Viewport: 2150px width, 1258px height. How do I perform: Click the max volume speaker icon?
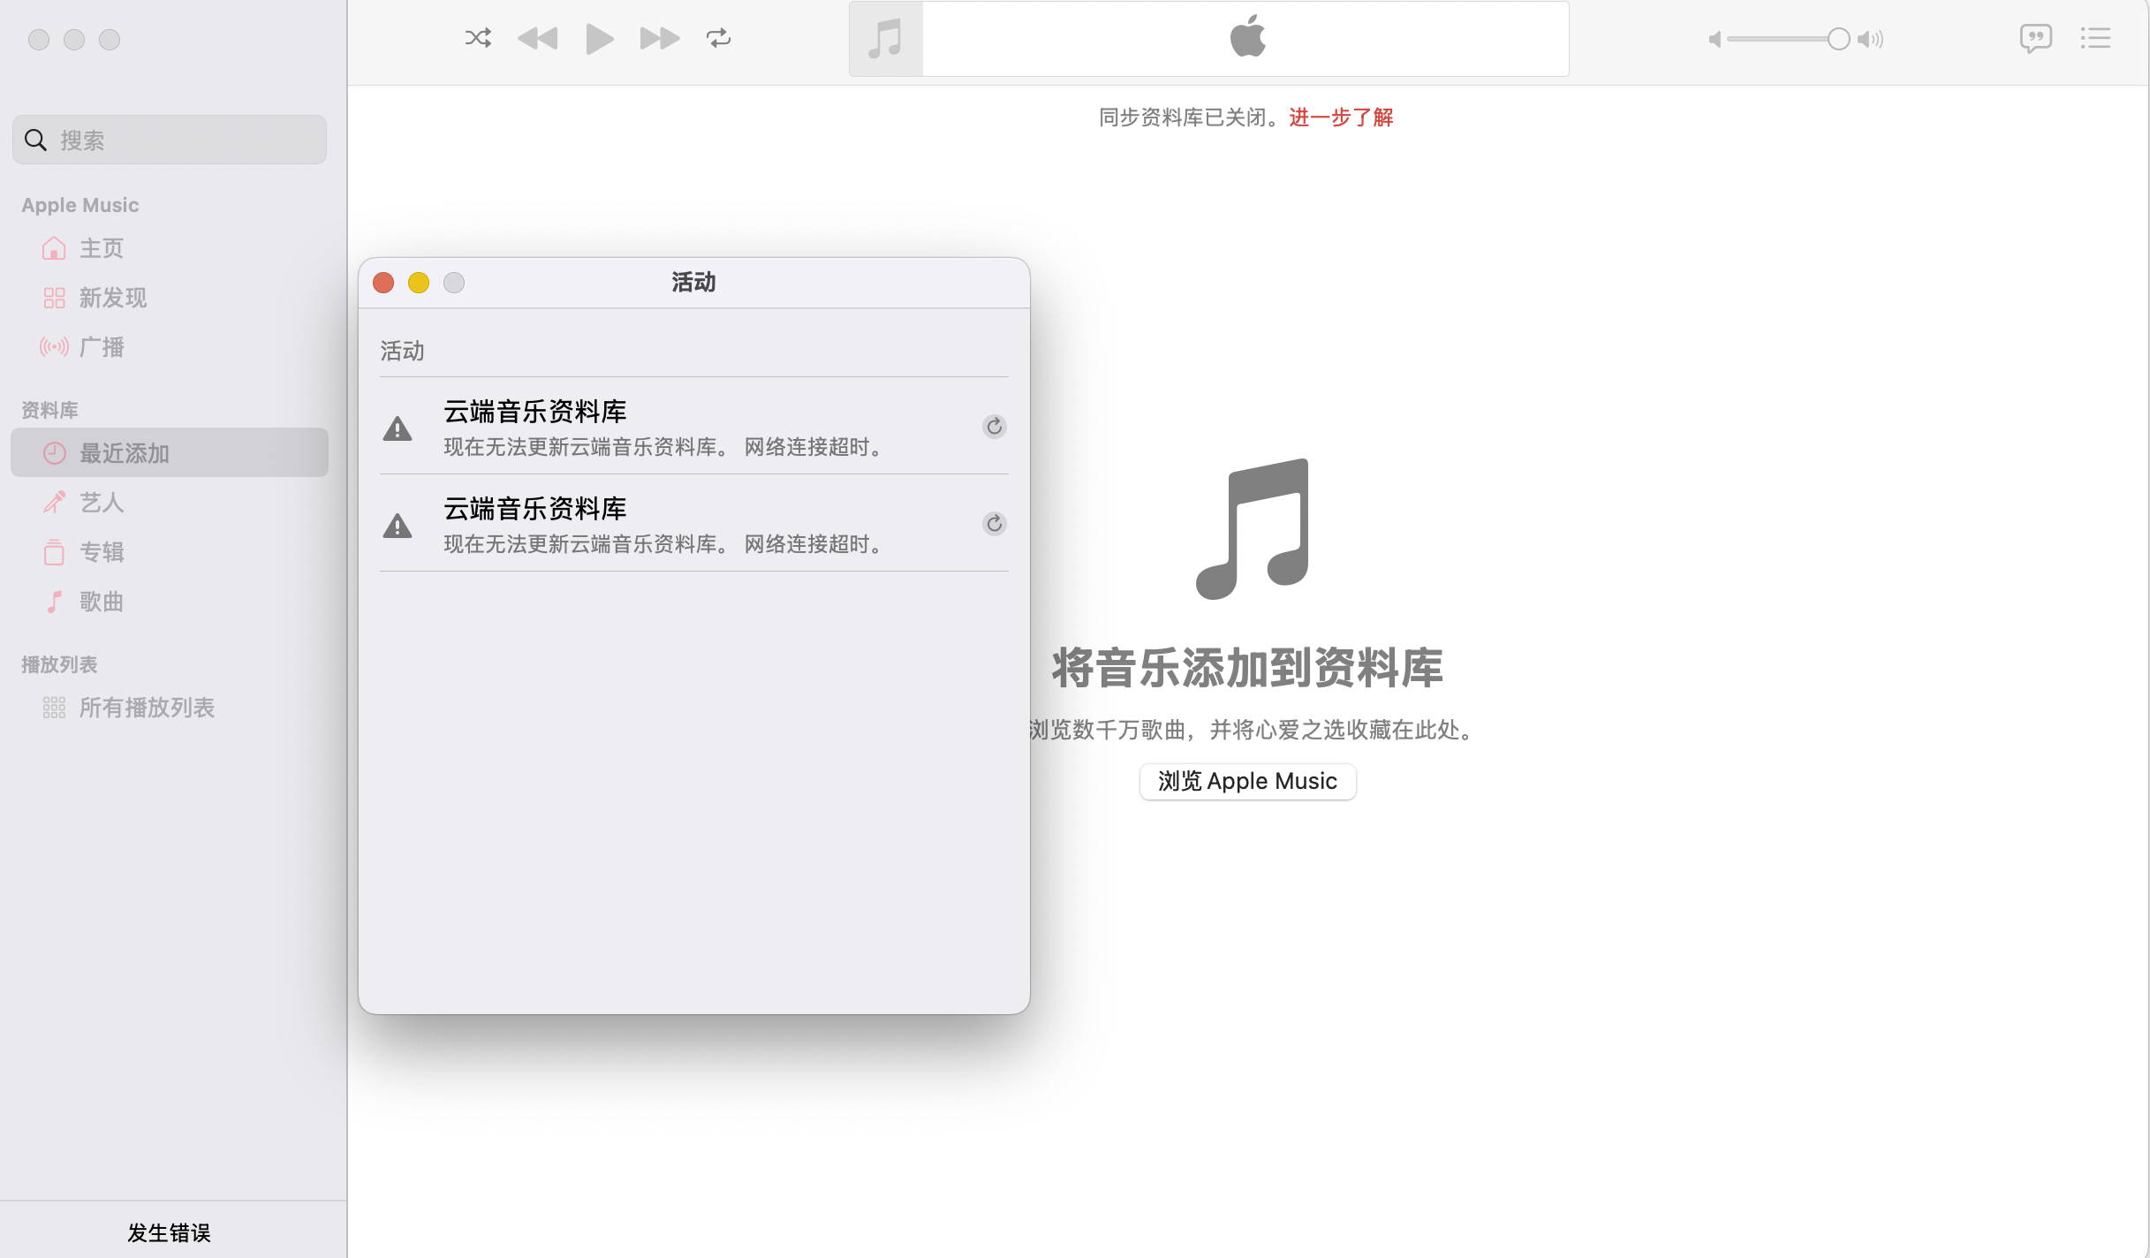pos(1870,39)
